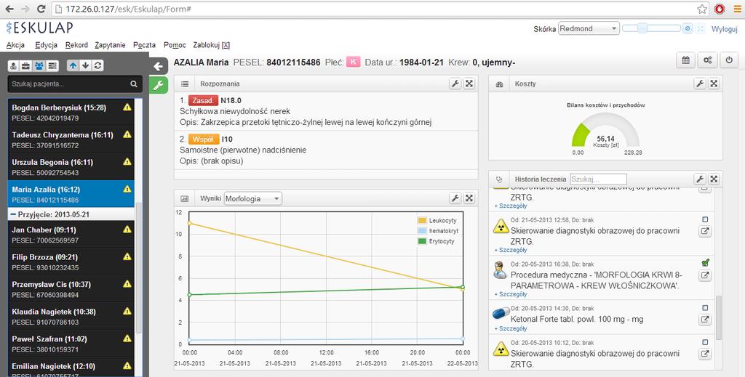Click the orange Współ. diagnosis badge
The image size is (745, 377).
point(204,139)
